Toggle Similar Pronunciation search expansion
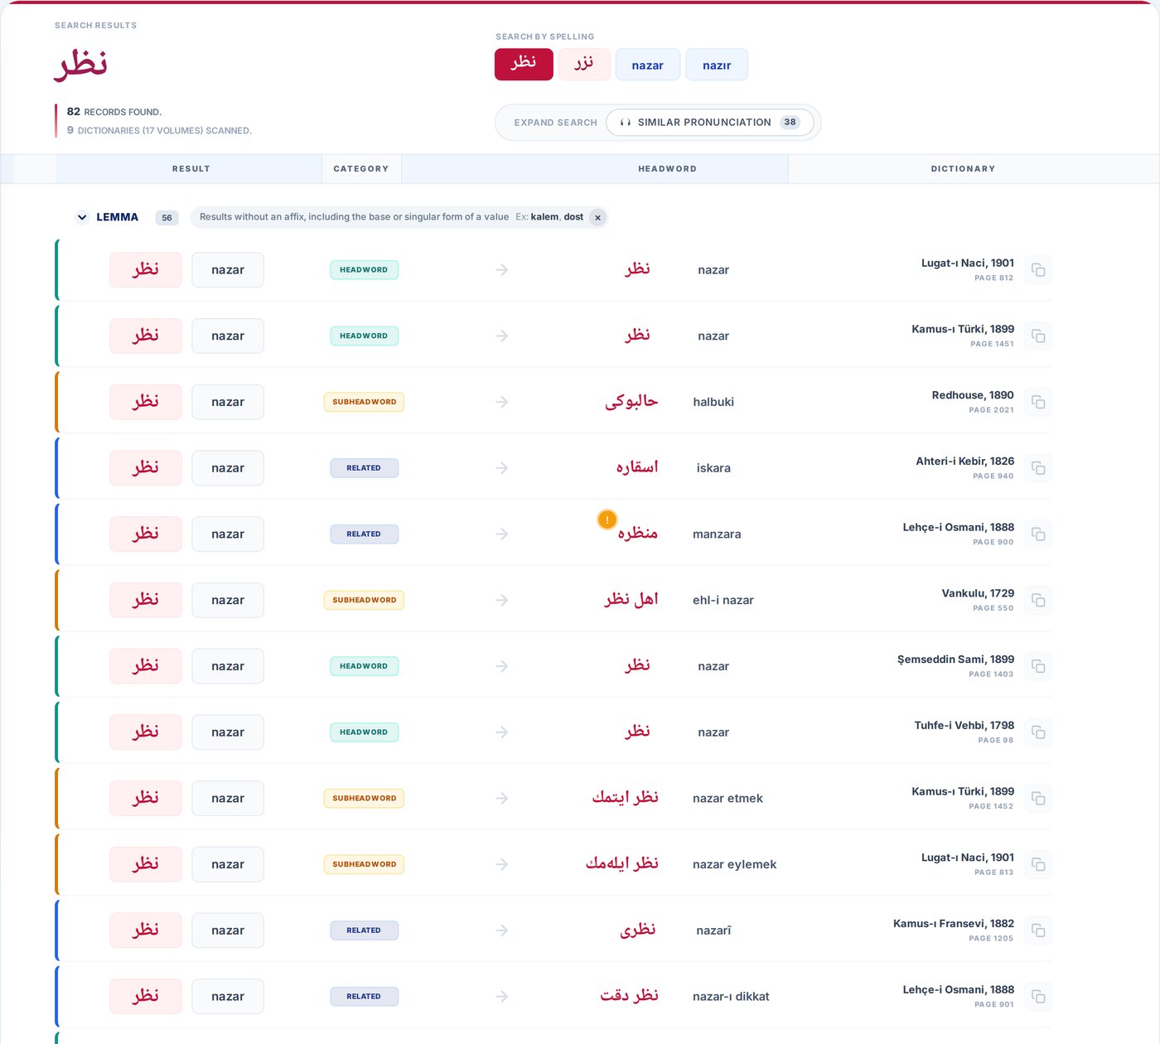The image size is (1160, 1044). coord(710,123)
